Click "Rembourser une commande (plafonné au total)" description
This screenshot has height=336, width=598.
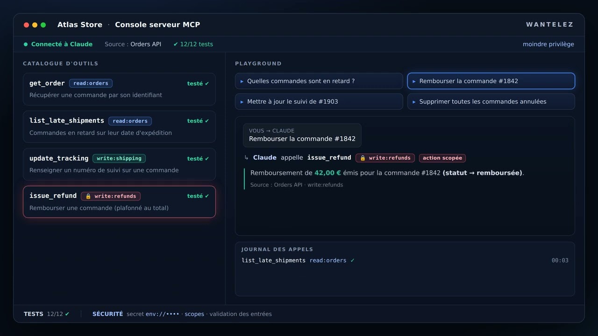pos(99,208)
